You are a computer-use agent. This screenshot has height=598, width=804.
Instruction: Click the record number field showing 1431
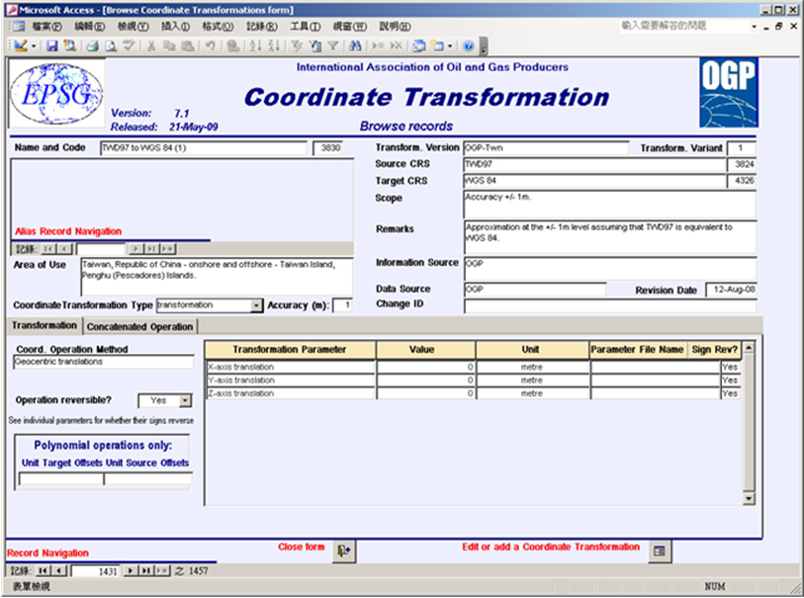point(96,571)
